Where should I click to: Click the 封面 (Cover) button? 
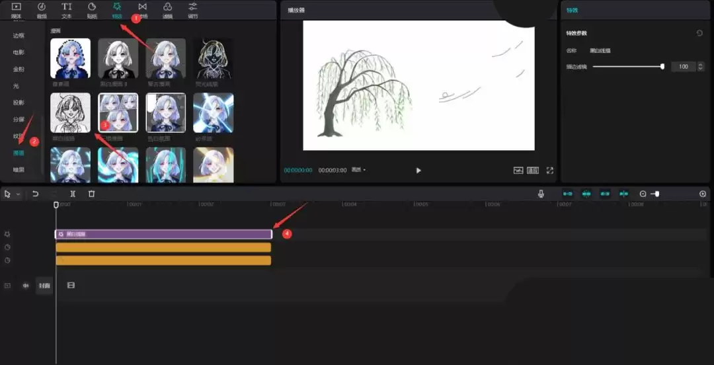point(44,286)
